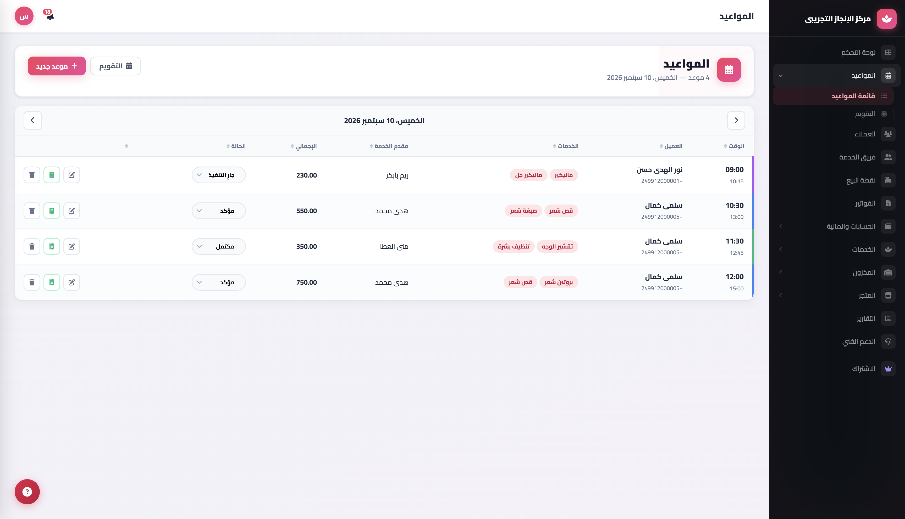Delete the 09:00 نور الهدى حسن appointment

tap(32, 175)
